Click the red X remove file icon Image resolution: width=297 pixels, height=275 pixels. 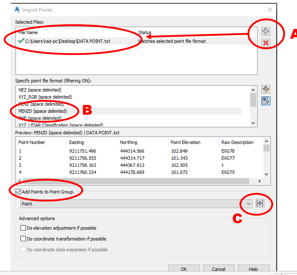click(266, 43)
